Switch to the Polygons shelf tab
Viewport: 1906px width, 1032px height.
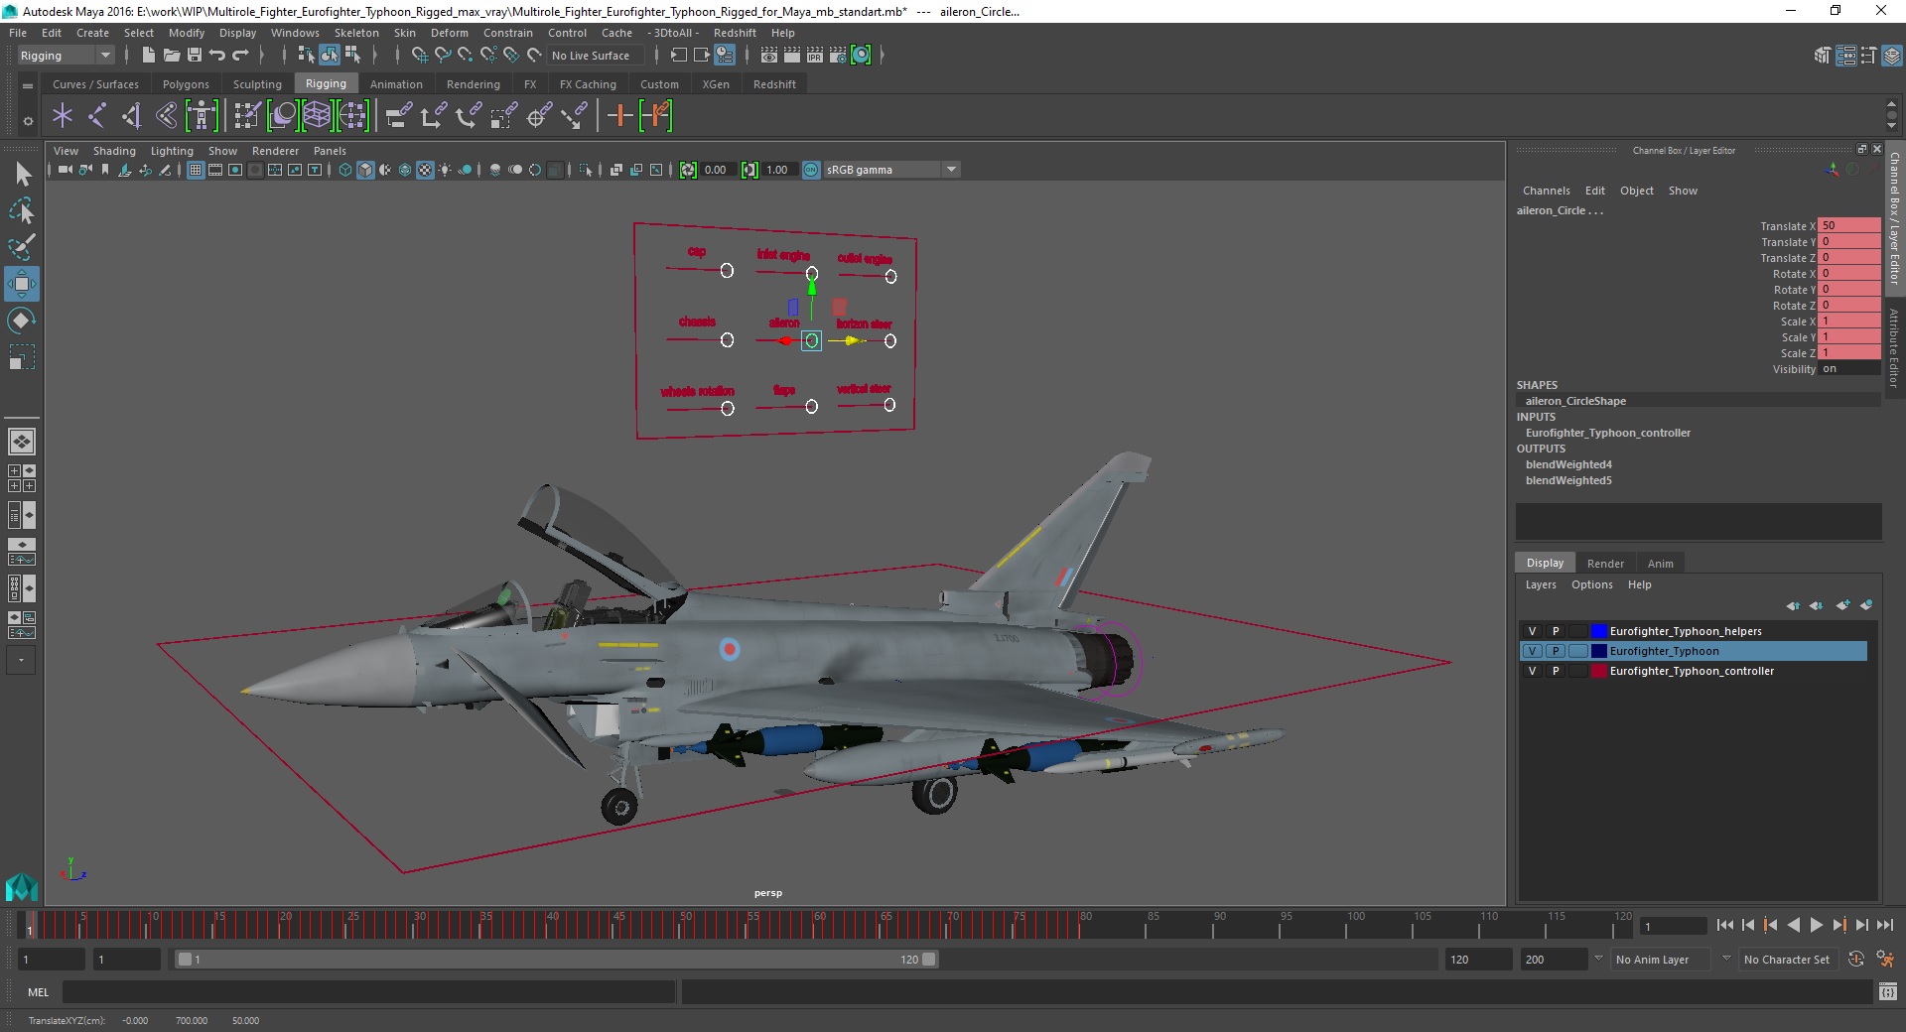coord(186,84)
